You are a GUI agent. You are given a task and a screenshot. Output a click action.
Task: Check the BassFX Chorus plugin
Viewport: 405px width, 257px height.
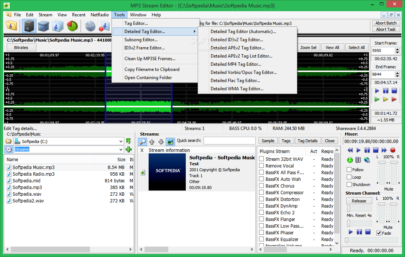pyautogui.click(x=261, y=185)
